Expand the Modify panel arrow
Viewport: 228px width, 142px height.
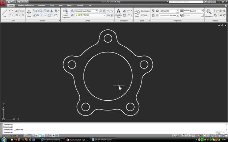click(x=59, y=21)
